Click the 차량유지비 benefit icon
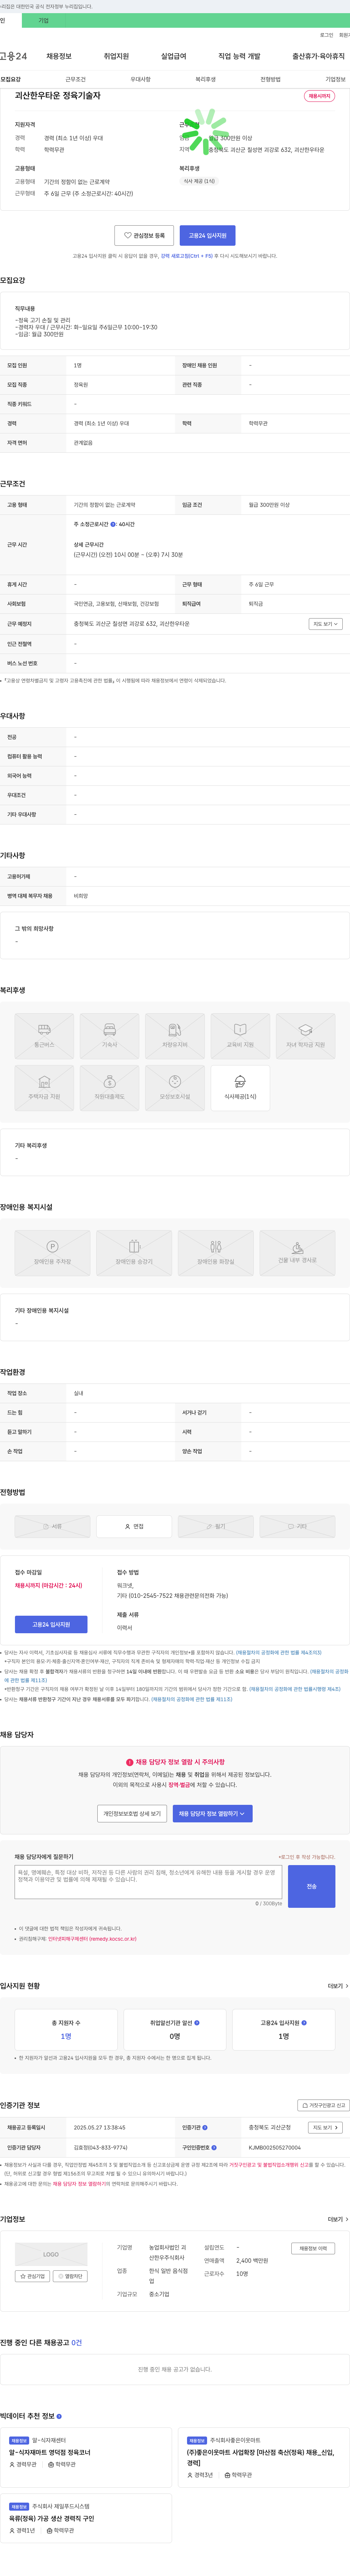 [175, 1035]
